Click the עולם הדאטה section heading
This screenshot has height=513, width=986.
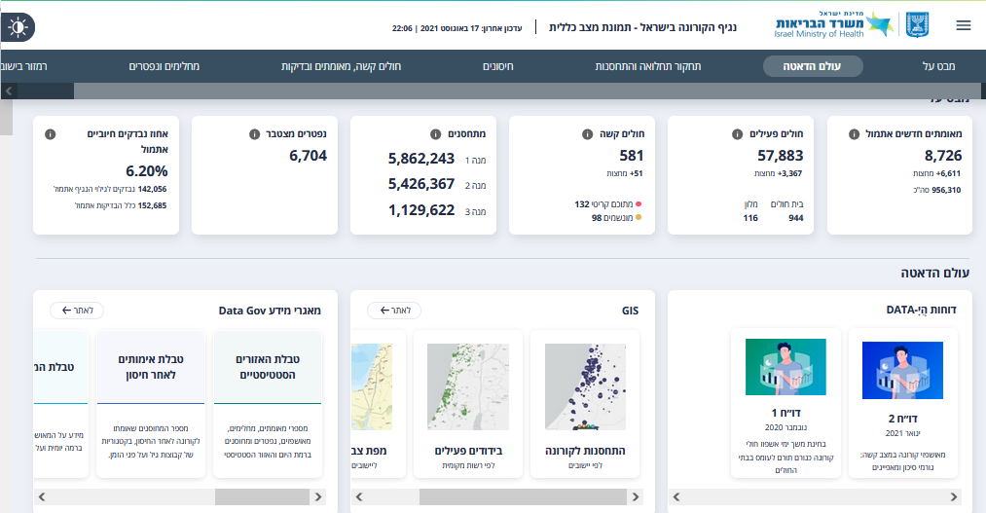[x=935, y=273]
